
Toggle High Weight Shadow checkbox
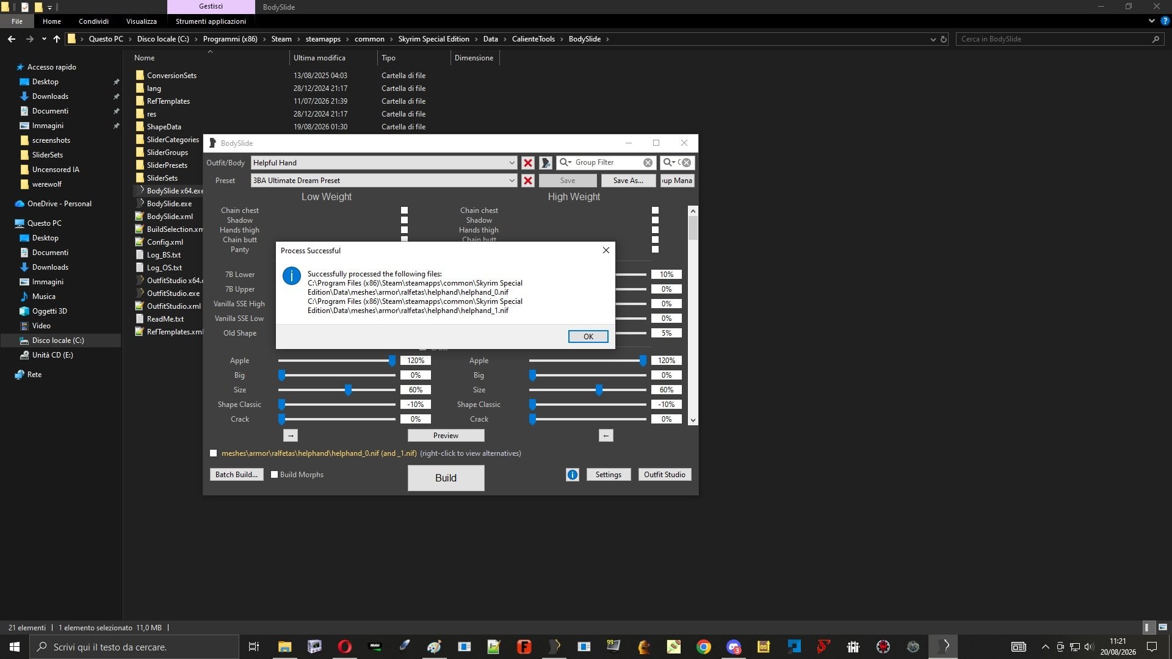pos(655,220)
